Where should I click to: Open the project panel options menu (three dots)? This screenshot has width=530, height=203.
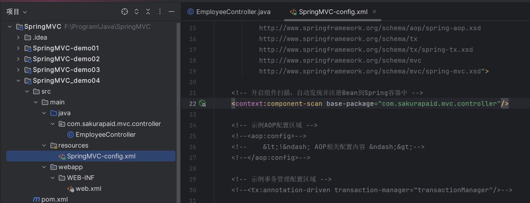[x=160, y=12]
